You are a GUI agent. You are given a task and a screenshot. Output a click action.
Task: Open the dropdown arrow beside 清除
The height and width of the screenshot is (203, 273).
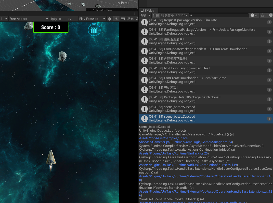point(149,15)
